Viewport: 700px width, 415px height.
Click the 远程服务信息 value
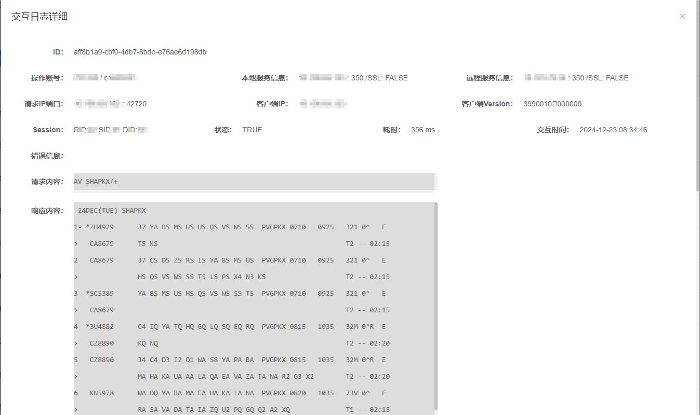tap(576, 78)
